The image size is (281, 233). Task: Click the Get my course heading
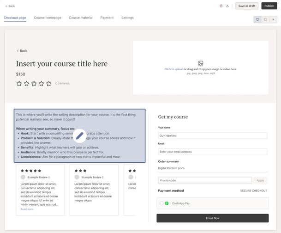click(x=173, y=117)
